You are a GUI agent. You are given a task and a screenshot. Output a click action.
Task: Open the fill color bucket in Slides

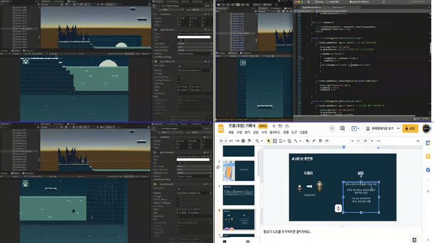pyautogui.click(x=307, y=141)
